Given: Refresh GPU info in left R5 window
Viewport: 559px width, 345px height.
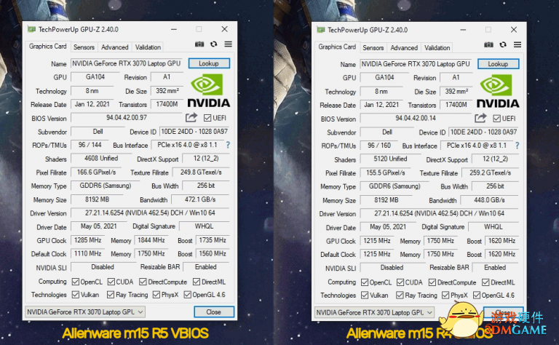Looking at the screenshot, I should pos(213,44).
